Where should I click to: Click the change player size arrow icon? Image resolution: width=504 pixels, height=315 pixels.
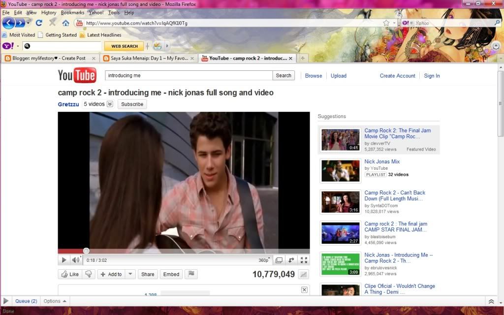coord(291,260)
